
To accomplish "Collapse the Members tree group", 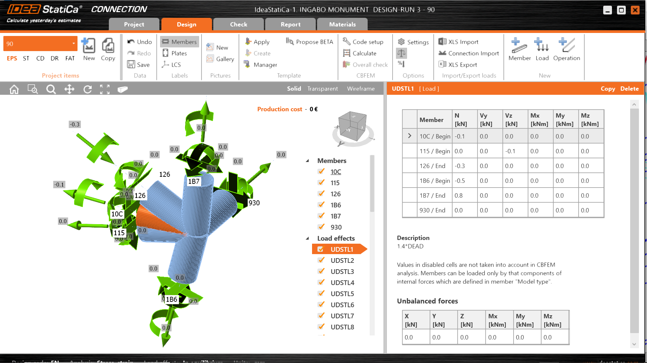I will [307, 161].
